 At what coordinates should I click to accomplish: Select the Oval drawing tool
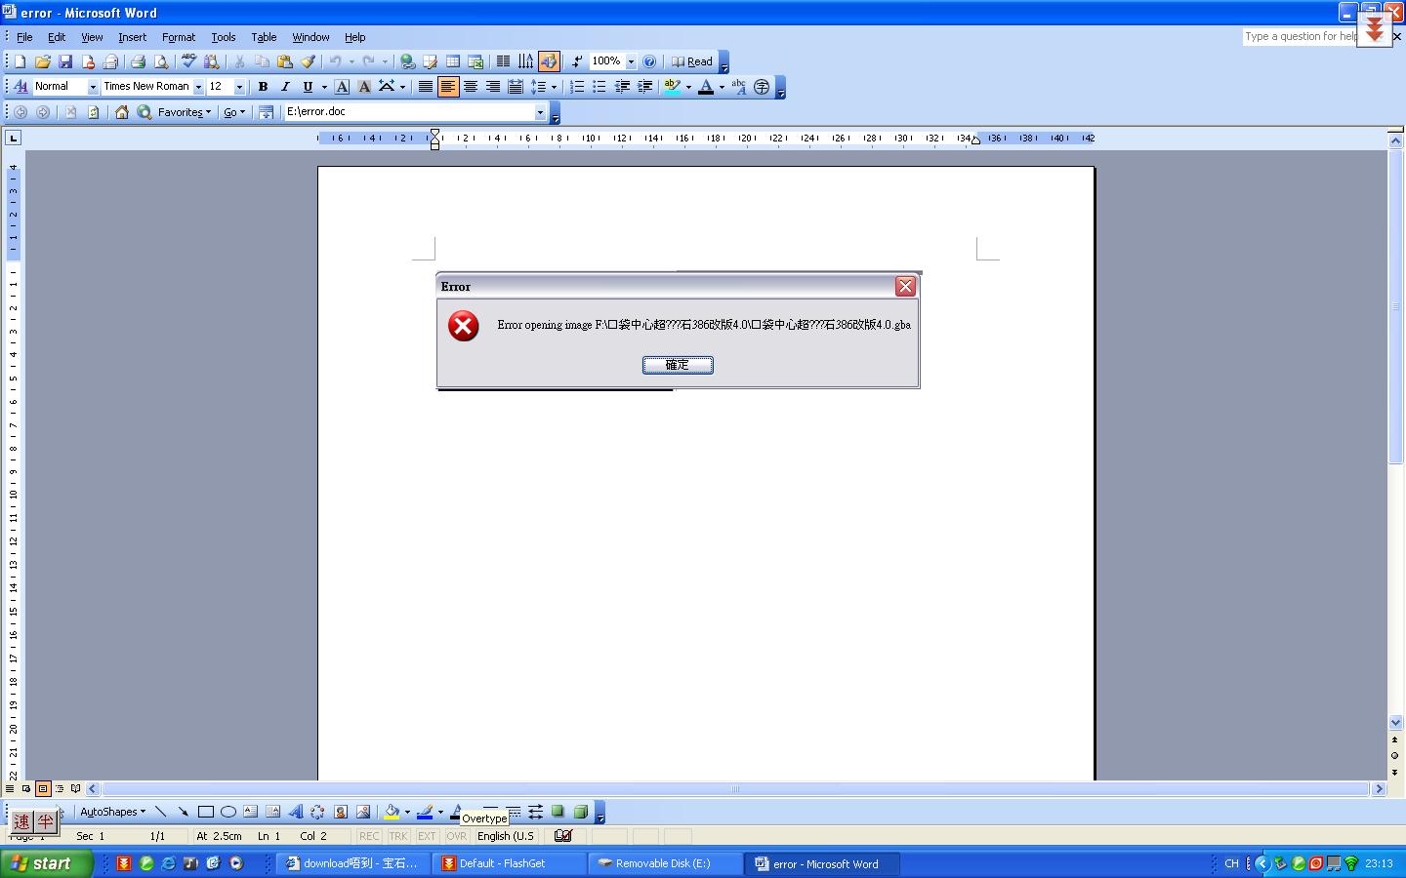[x=228, y=812]
